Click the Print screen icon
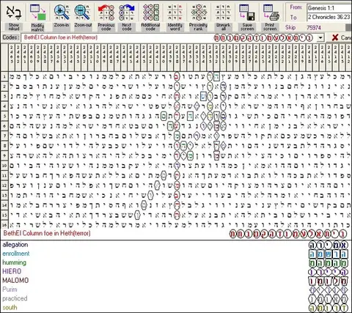Screen dimensions: 352x313 click(271, 12)
